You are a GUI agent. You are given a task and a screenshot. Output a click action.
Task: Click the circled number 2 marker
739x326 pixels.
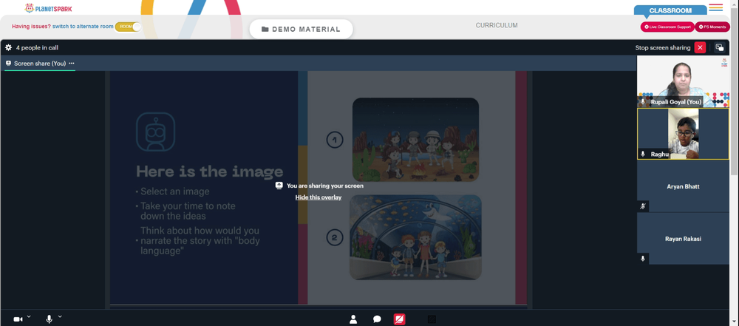pos(335,237)
